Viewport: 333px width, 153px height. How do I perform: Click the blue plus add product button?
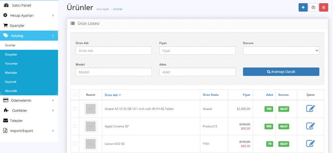(303, 7)
